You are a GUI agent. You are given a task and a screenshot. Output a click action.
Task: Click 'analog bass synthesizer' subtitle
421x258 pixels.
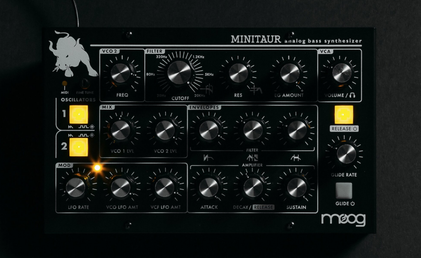click(x=323, y=41)
